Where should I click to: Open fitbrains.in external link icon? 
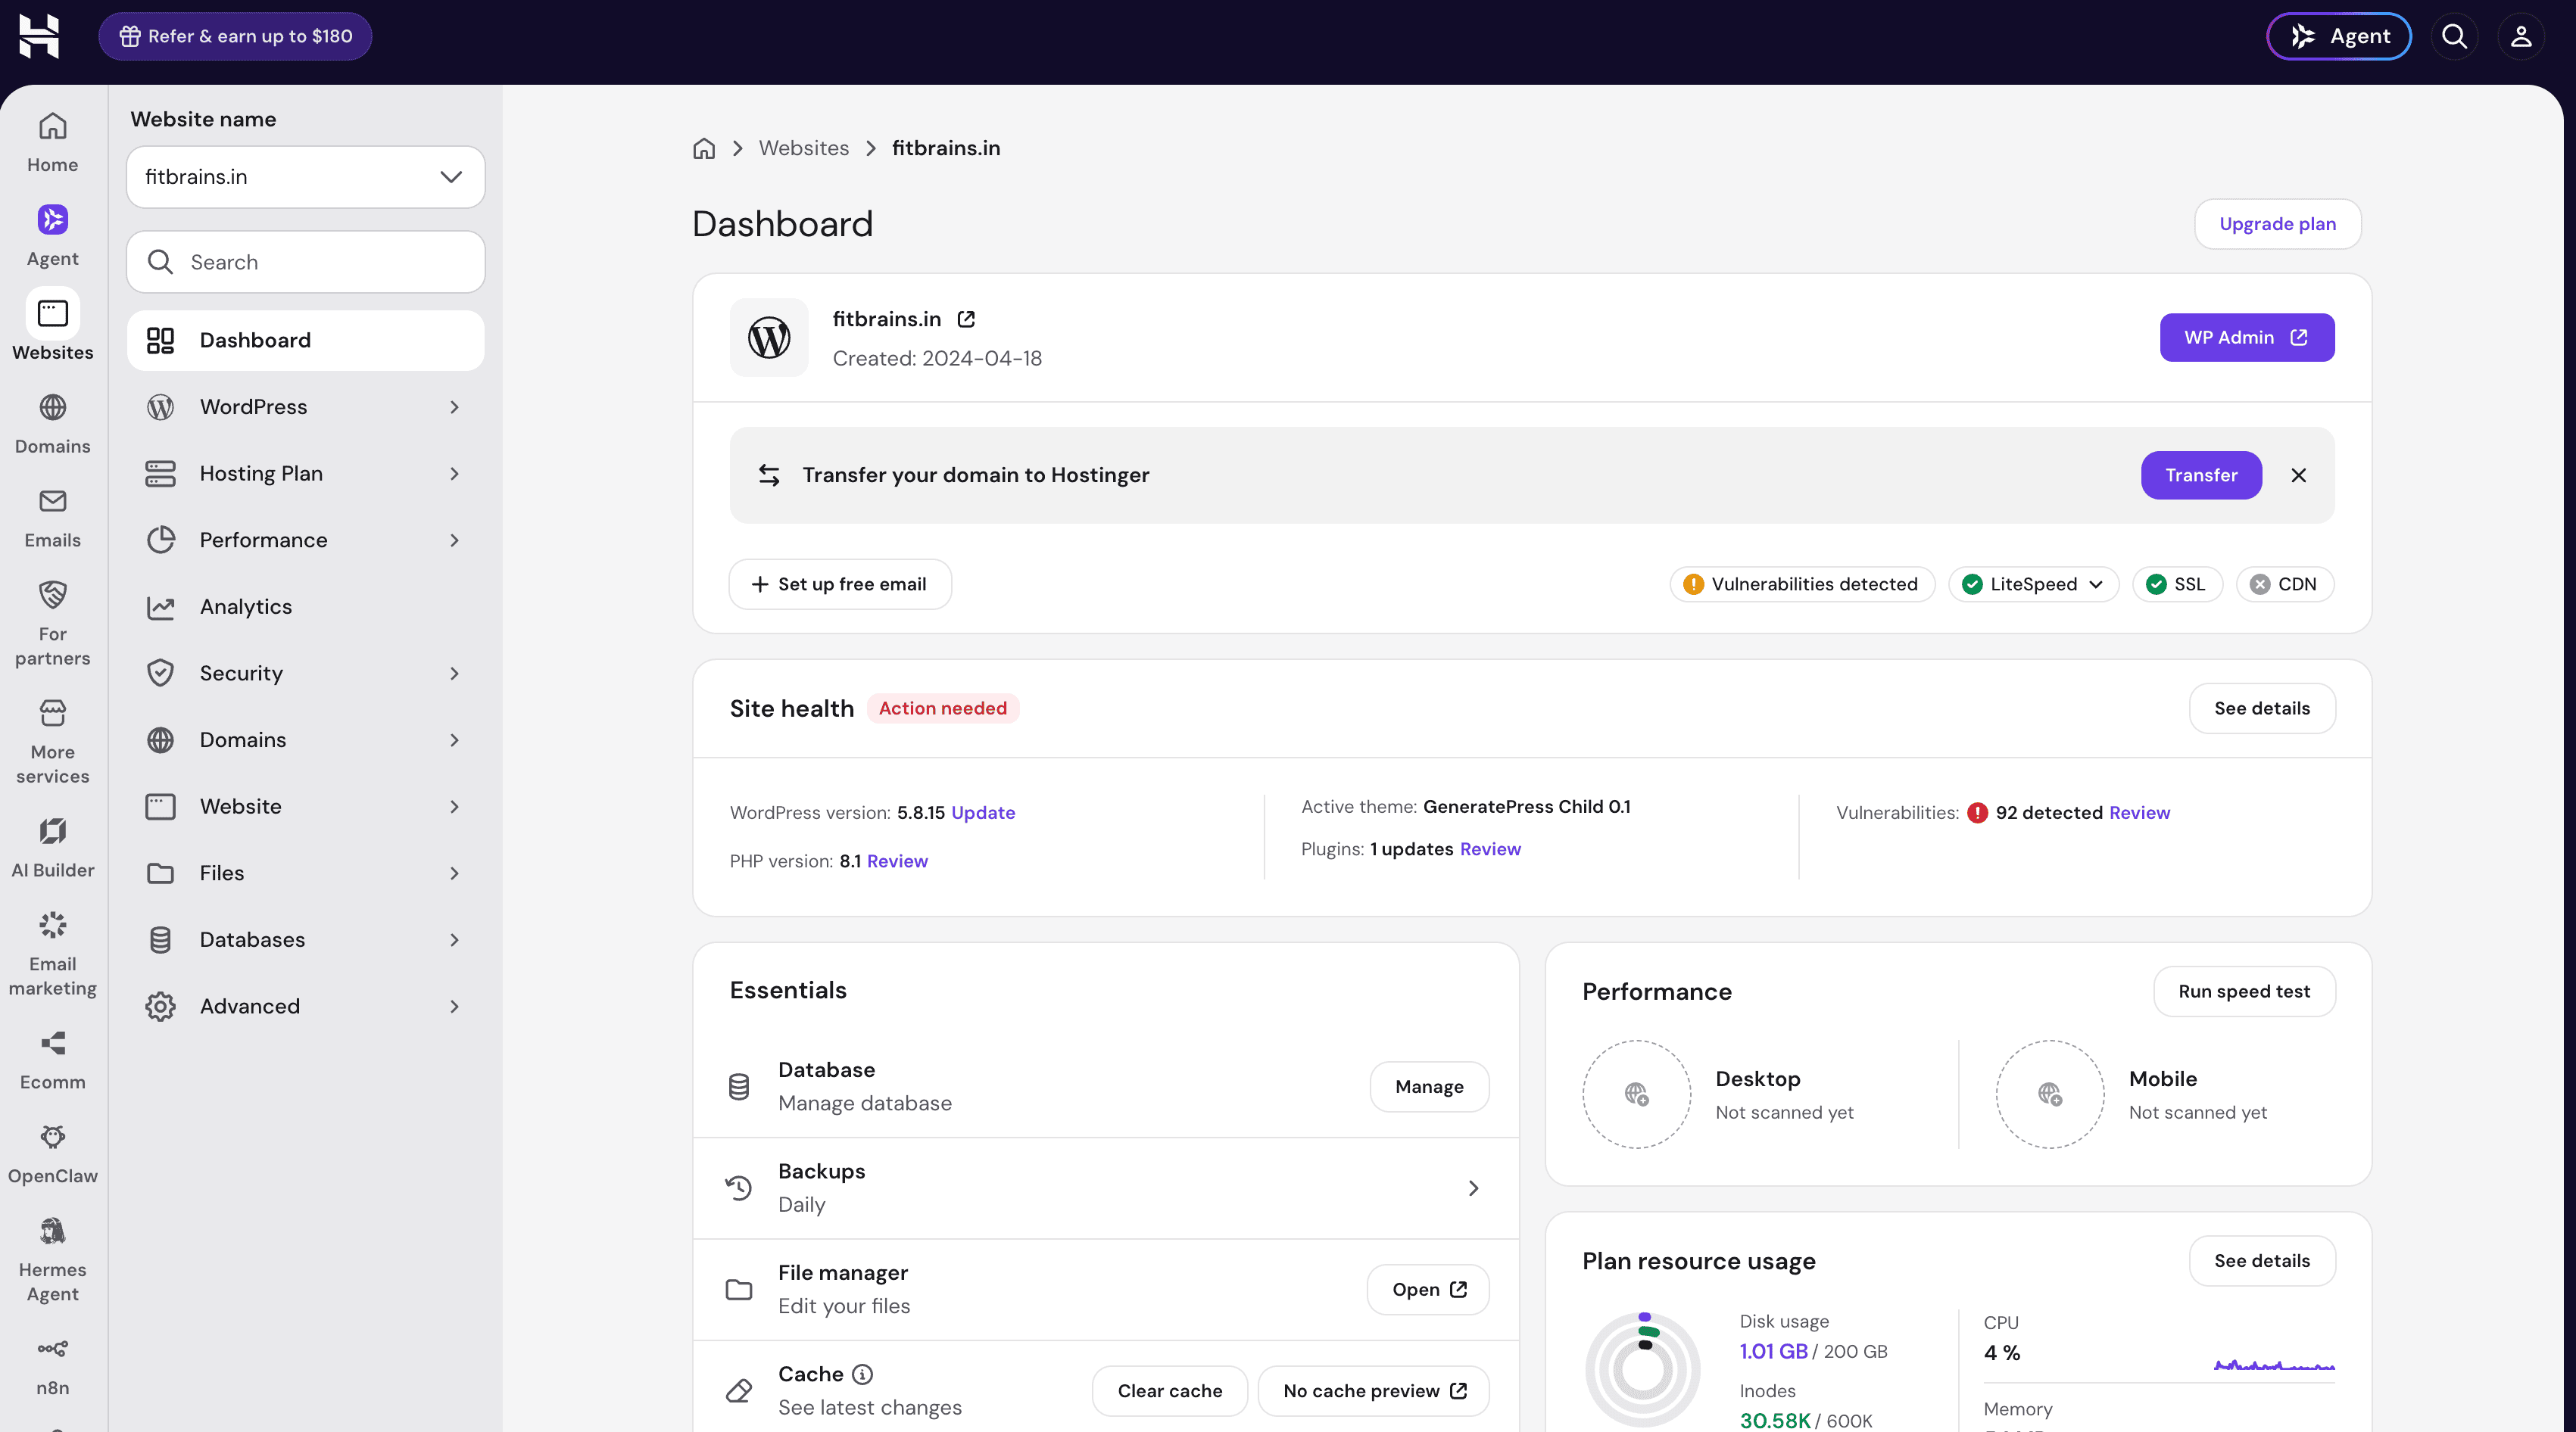pyautogui.click(x=966, y=319)
